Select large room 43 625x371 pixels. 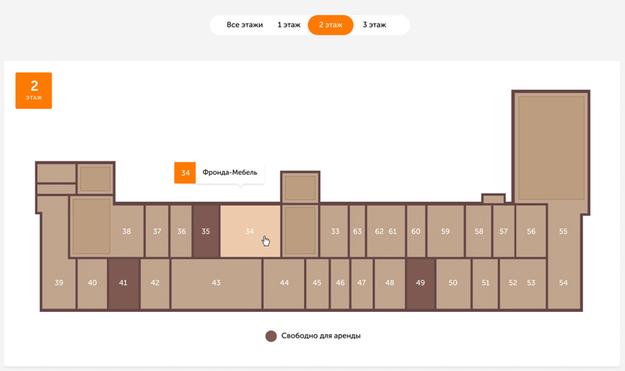[x=216, y=283]
